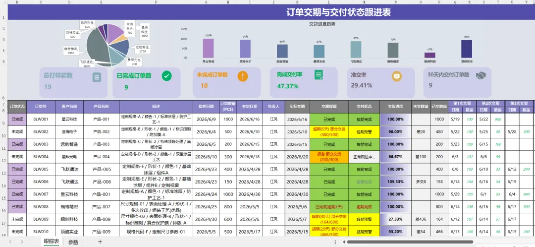Click progress bar cell showing 105.33%
Screen dimensions: 535x247
(x=395, y=182)
